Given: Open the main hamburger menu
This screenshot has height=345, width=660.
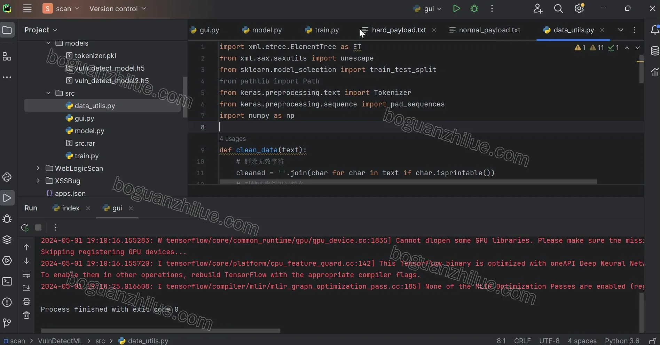Looking at the screenshot, I should (x=27, y=9).
